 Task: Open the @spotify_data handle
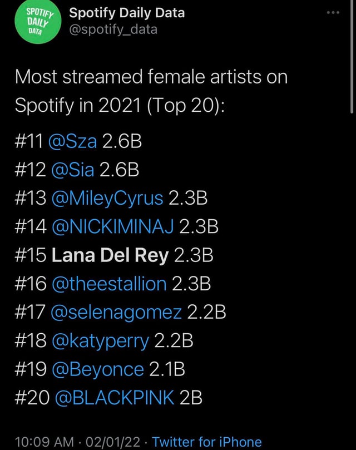pyautogui.click(x=113, y=29)
